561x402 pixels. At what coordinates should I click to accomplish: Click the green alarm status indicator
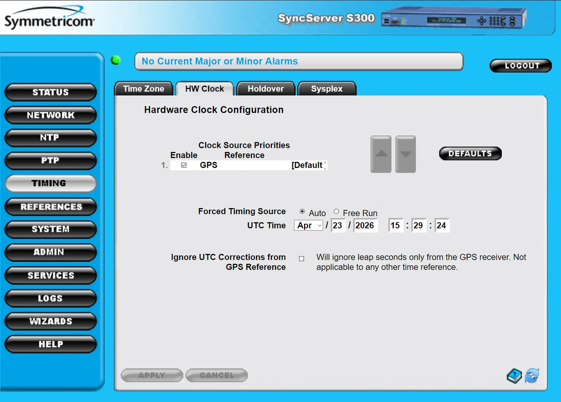click(x=116, y=60)
